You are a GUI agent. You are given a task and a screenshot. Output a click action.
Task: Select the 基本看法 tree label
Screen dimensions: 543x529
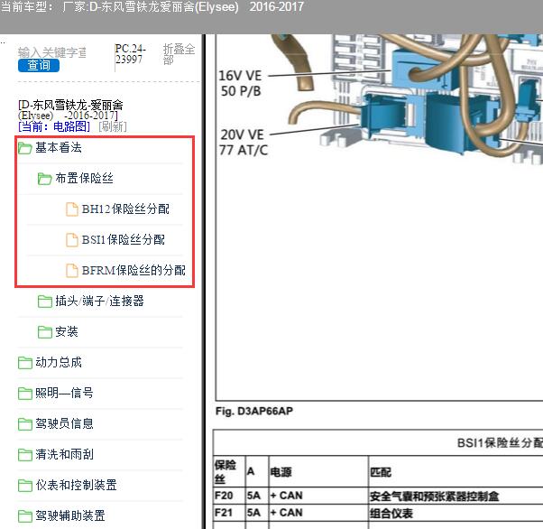click(59, 148)
